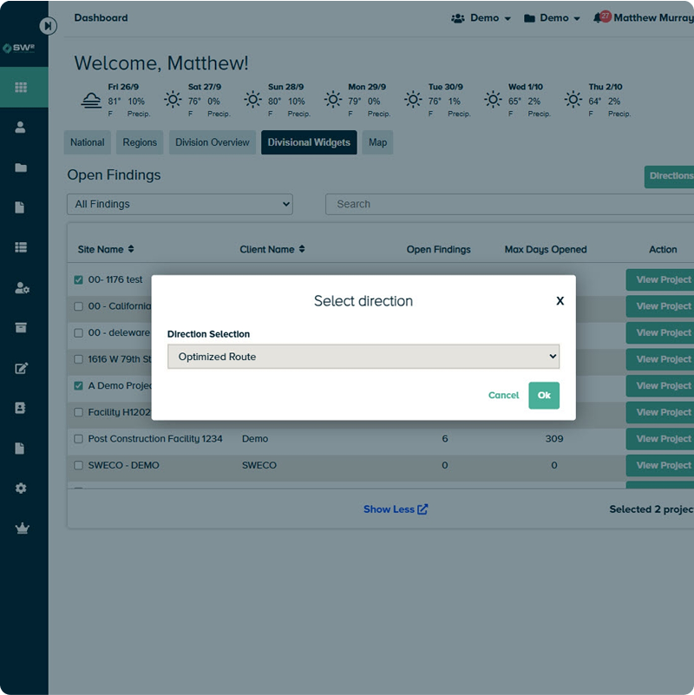Screen dimensions: 694x695
Task: Click the list view icon in sidebar
Action: pos(22,246)
